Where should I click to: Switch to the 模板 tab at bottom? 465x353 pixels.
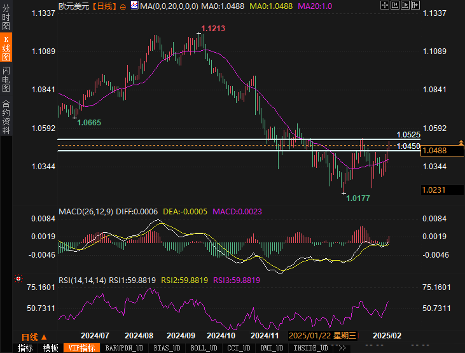pyautogui.click(x=51, y=348)
